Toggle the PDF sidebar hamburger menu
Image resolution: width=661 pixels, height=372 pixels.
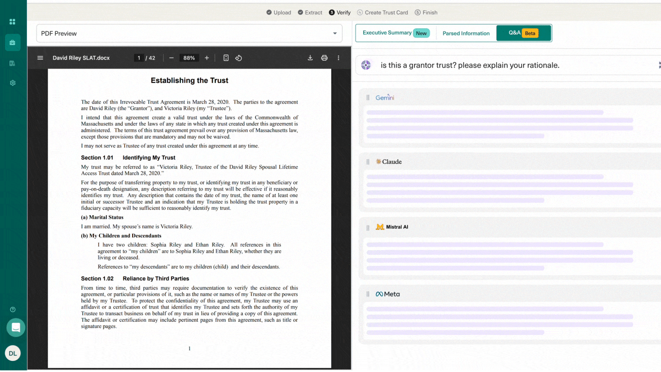coord(40,58)
